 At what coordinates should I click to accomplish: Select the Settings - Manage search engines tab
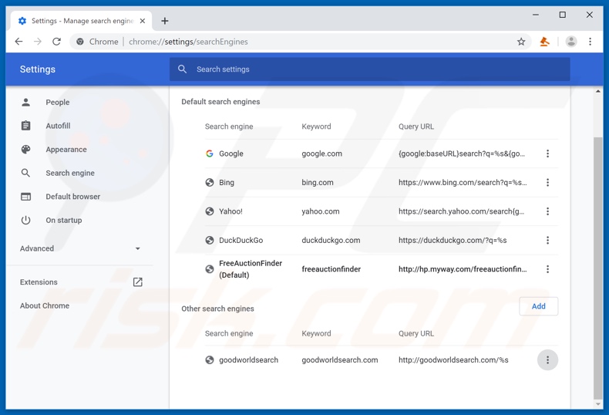(82, 21)
